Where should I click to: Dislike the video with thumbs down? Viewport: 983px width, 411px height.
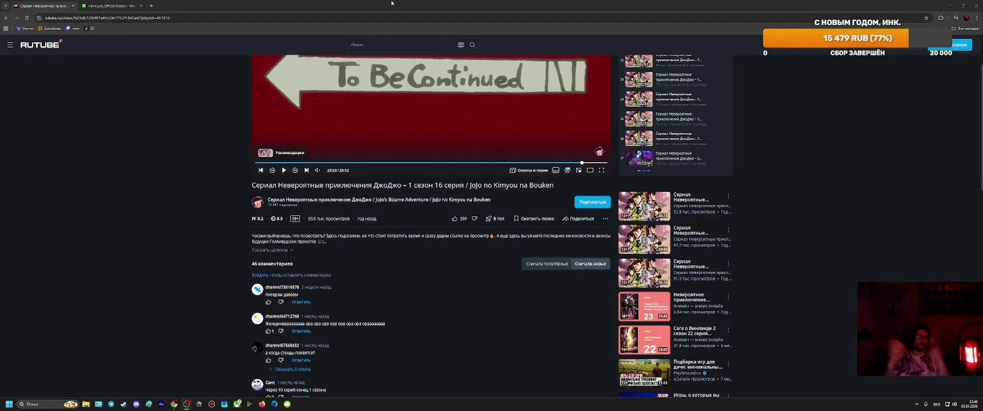click(x=474, y=219)
